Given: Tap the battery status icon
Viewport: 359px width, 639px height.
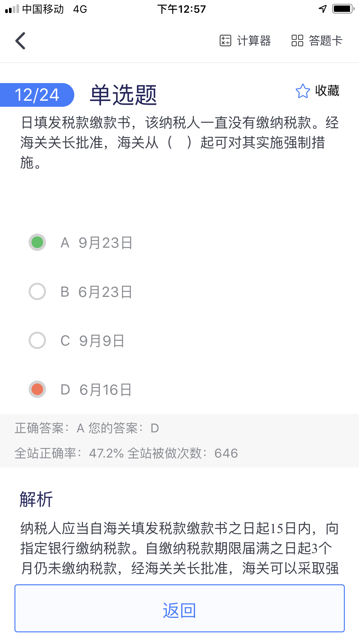Looking at the screenshot, I should click(x=343, y=9).
